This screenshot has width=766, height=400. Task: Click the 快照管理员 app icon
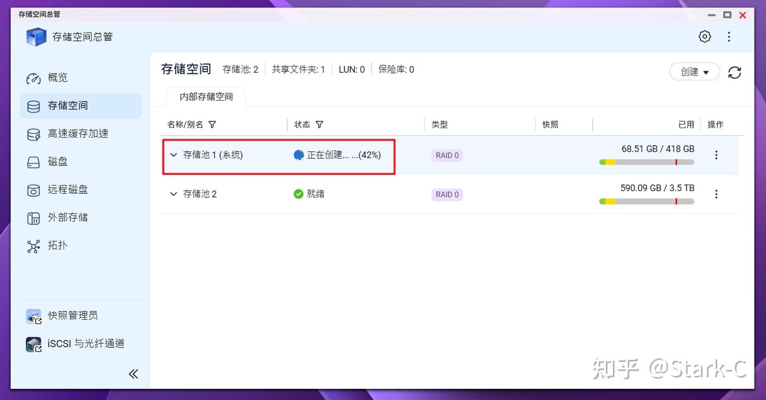point(34,316)
